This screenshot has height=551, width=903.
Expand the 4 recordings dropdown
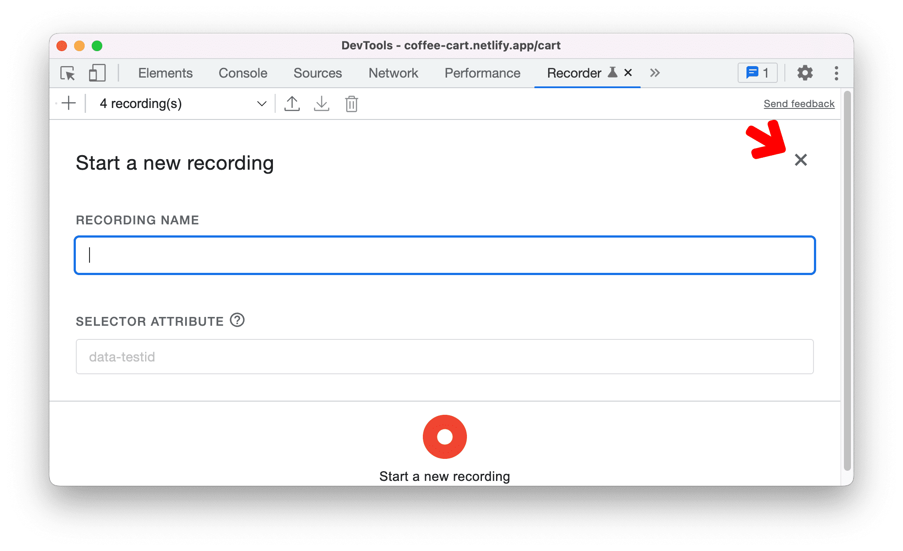(261, 104)
